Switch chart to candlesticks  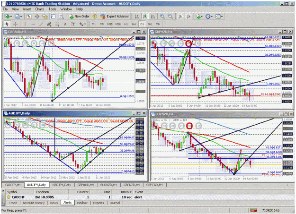tap(145, 17)
